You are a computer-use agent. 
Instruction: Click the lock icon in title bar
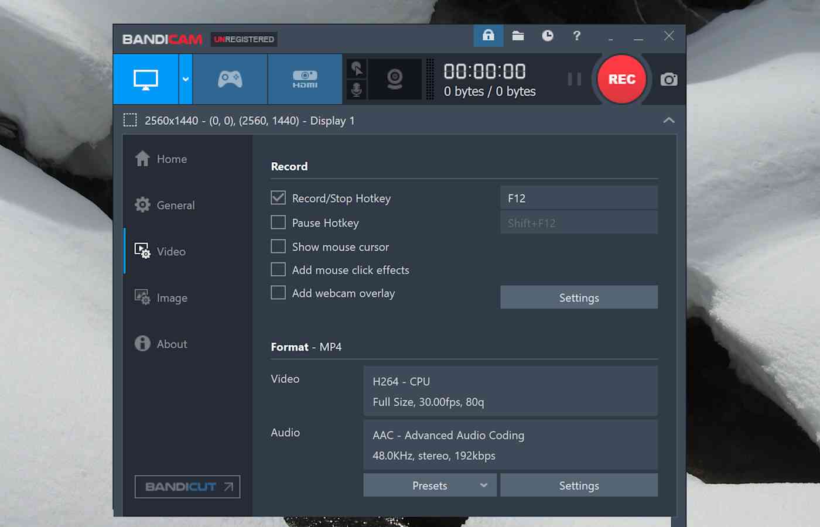pyautogui.click(x=488, y=36)
